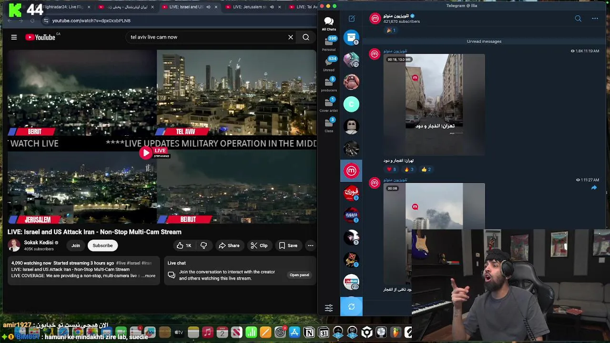Click '4,090 watching now' text
Image resolution: width=610 pixels, height=343 pixels.
click(x=31, y=263)
